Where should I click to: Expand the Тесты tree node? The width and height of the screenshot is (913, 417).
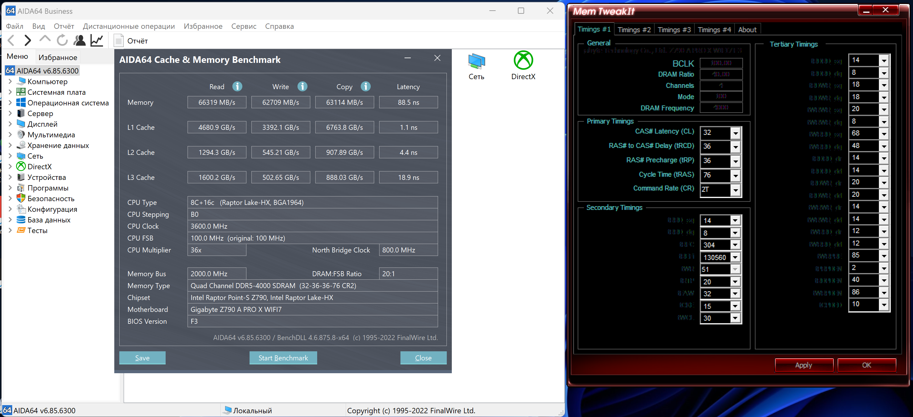pos(10,231)
